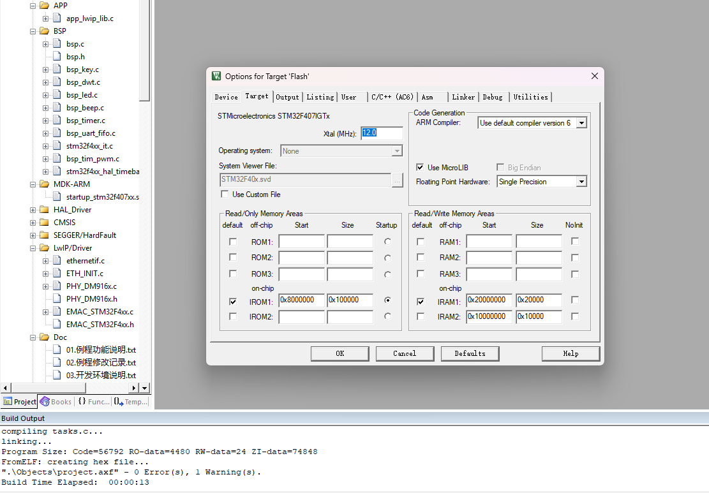The width and height of the screenshot is (709, 493).
Task: Enable the Use Custom File checkbox
Action: 225,195
